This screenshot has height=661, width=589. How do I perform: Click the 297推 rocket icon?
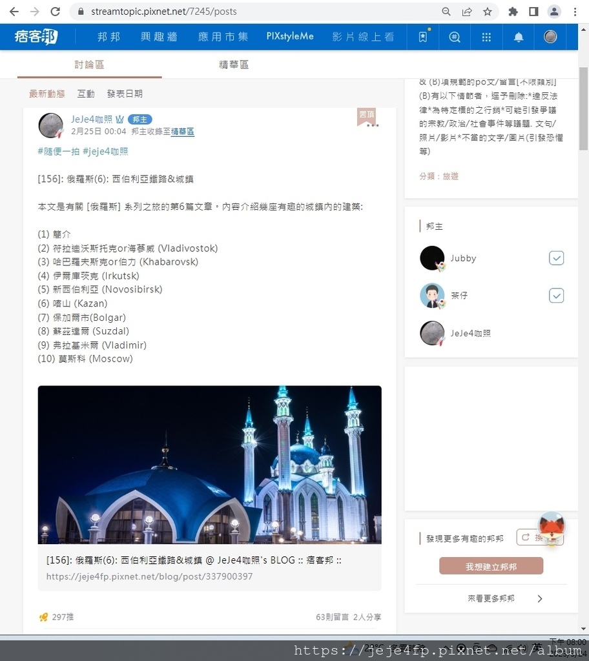tap(43, 617)
